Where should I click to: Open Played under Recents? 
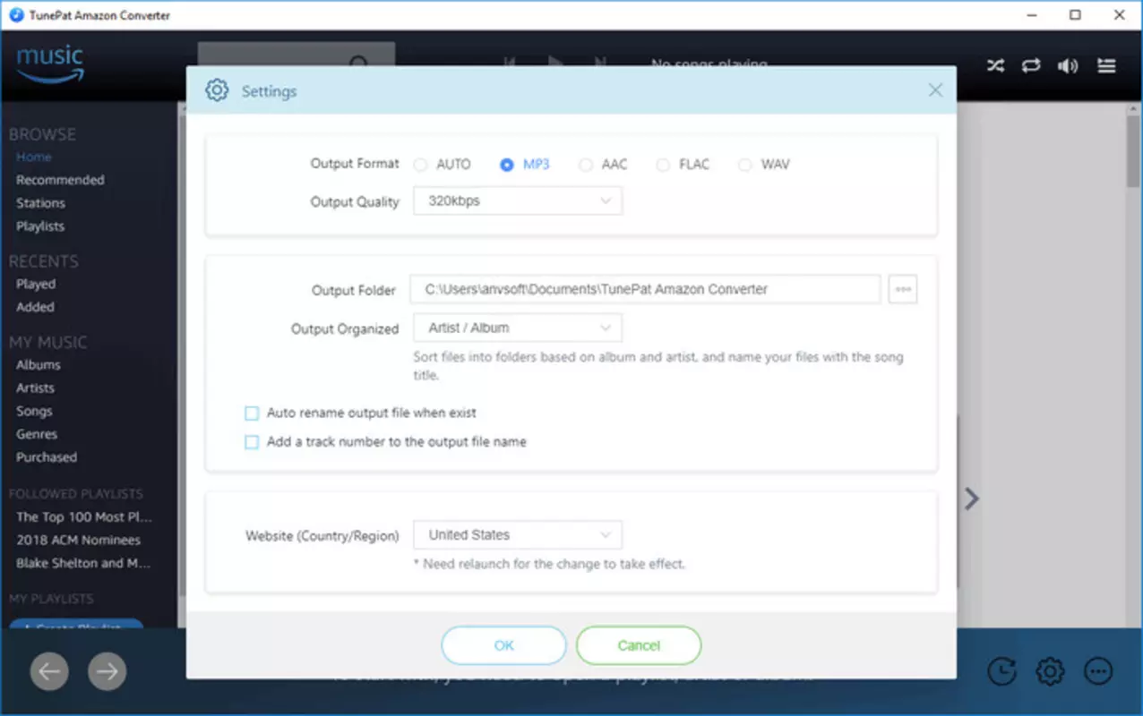(x=36, y=284)
